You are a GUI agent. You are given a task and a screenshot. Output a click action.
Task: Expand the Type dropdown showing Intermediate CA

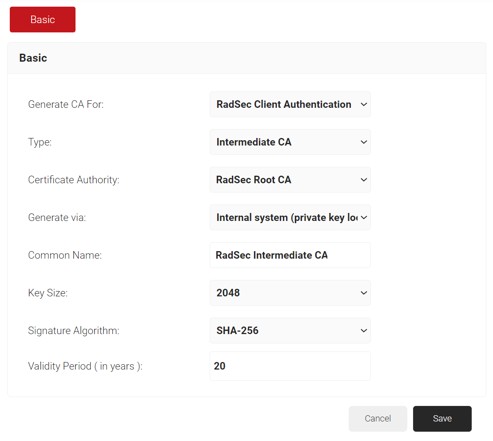pos(290,142)
